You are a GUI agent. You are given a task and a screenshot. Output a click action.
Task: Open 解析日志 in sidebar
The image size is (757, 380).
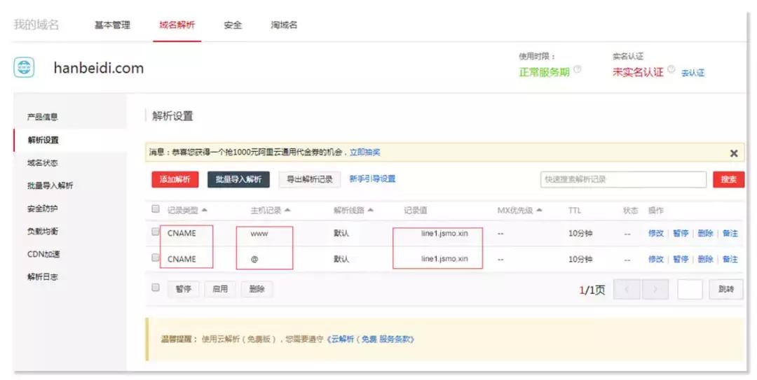click(x=43, y=277)
